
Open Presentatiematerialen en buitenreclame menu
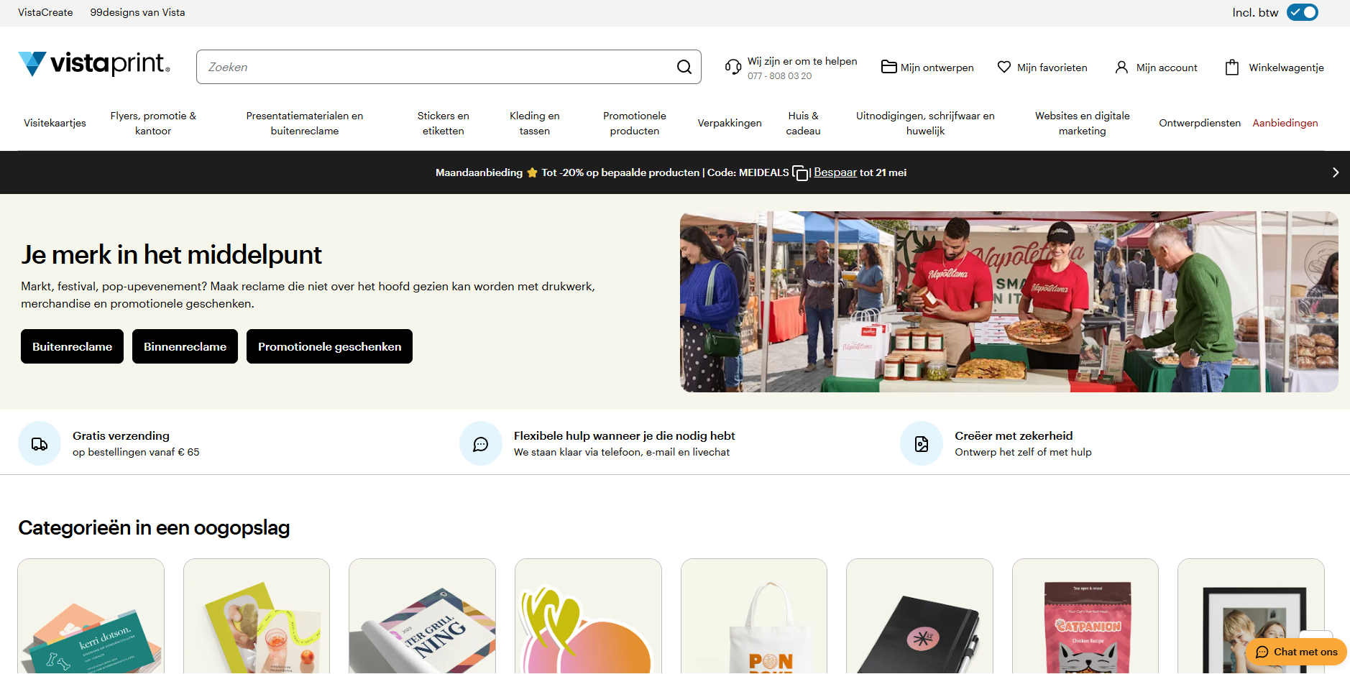pos(305,123)
